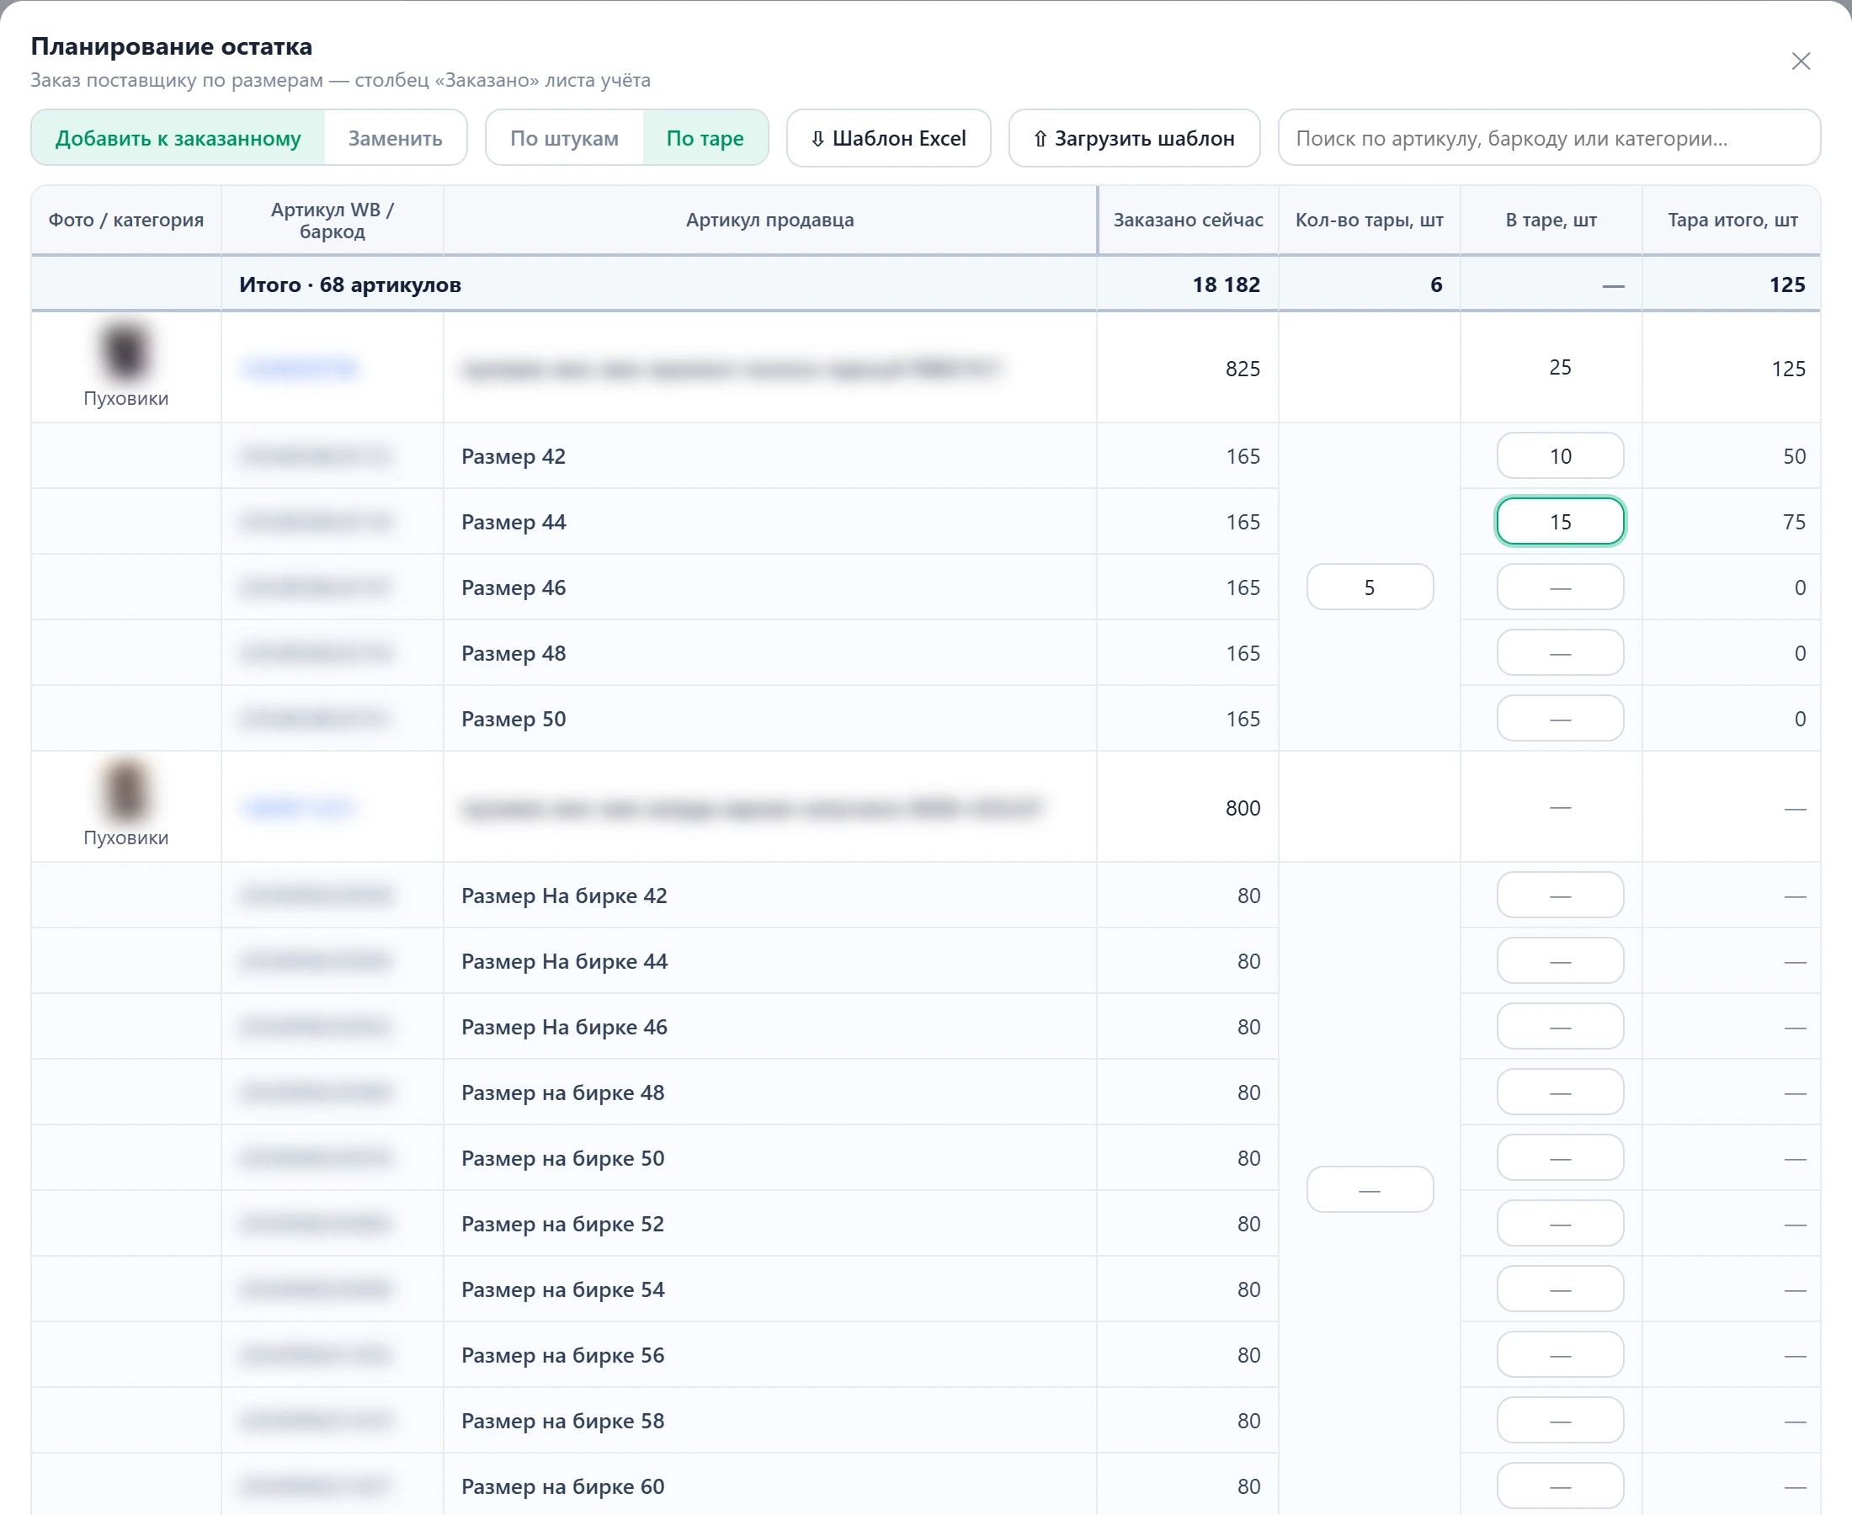
Task: Edit В таре field for Размер 48
Action: point(1560,653)
